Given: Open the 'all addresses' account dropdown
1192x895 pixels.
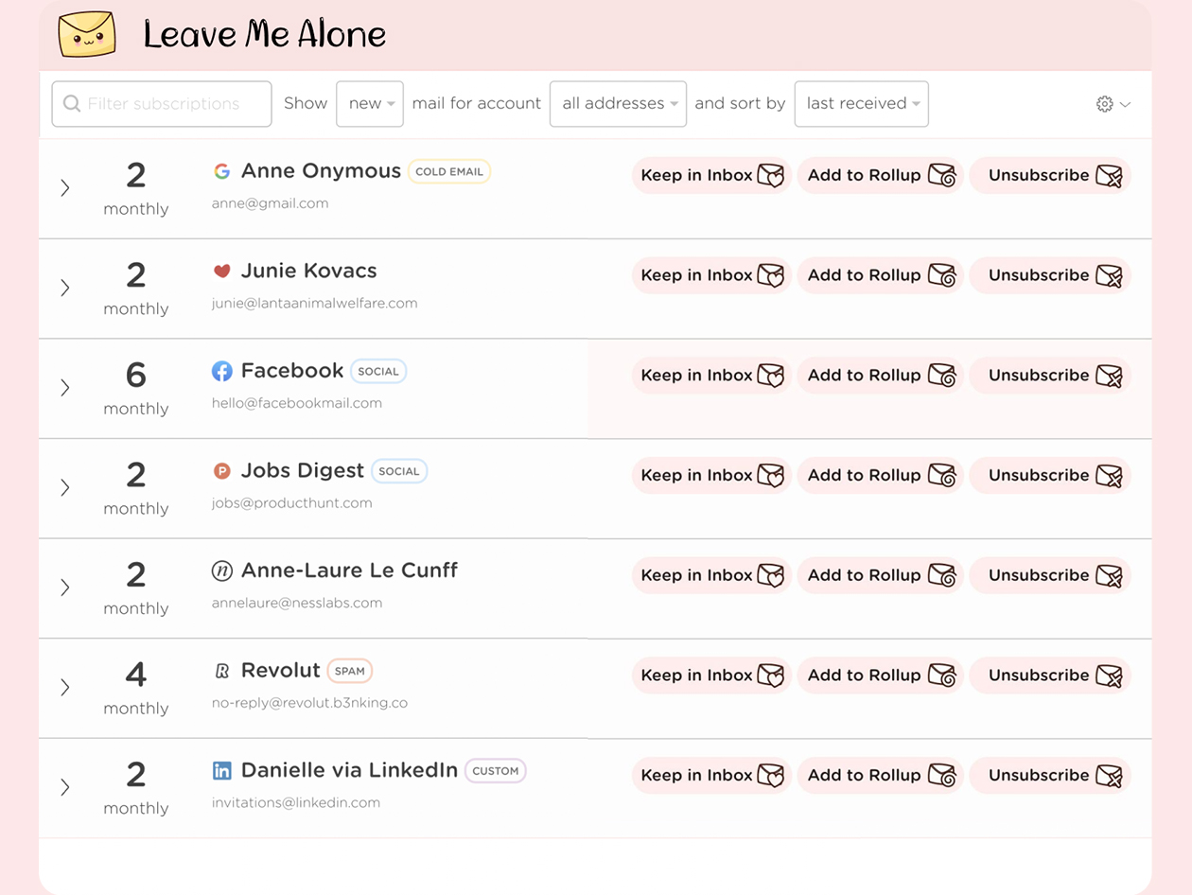Looking at the screenshot, I should pyautogui.click(x=618, y=104).
